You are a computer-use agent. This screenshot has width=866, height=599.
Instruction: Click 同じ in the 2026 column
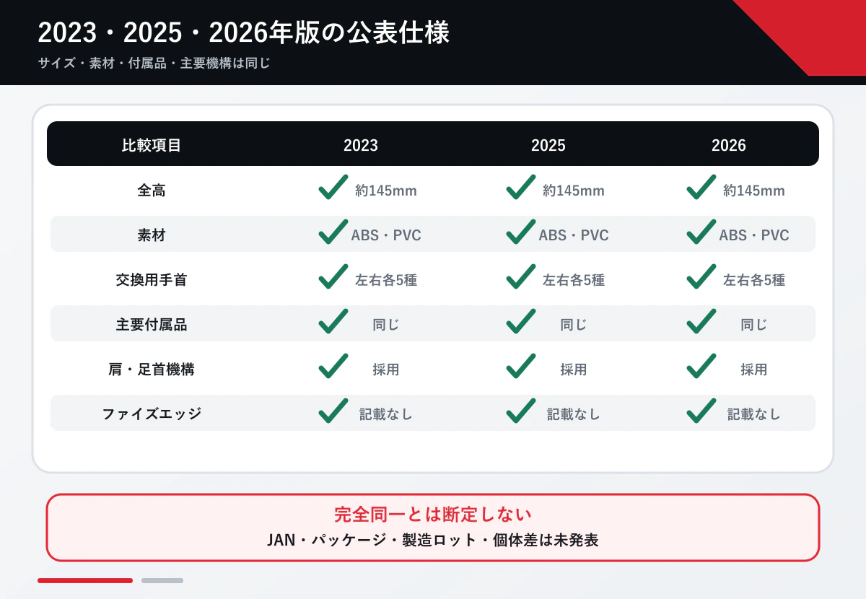754,325
